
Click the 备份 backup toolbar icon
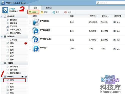click(54, 12)
